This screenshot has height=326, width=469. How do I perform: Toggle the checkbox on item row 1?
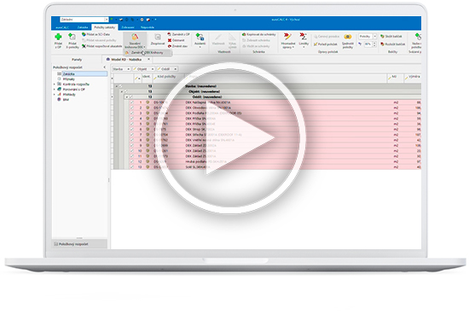pyautogui.click(x=132, y=102)
